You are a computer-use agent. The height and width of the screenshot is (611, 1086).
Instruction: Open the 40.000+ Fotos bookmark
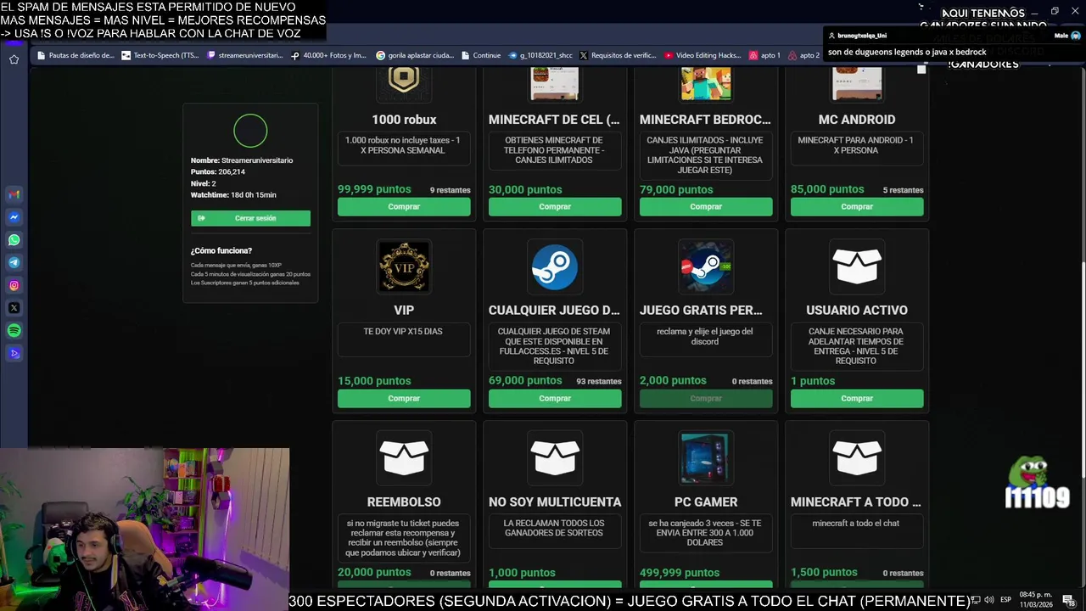(x=329, y=55)
